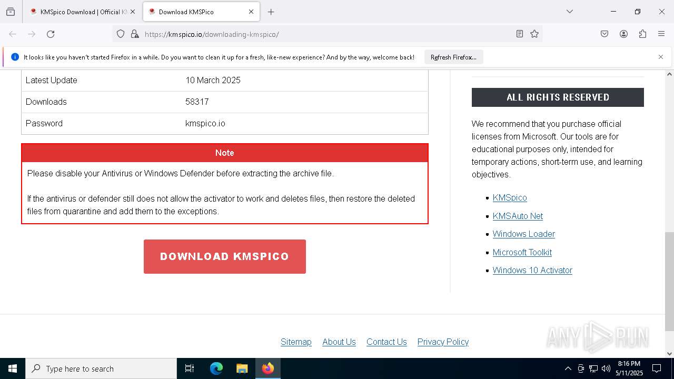
Task: Reload the current page
Action: pyautogui.click(x=51, y=34)
